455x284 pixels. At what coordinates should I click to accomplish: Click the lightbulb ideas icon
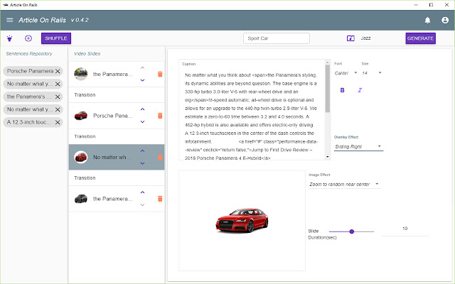[9, 38]
